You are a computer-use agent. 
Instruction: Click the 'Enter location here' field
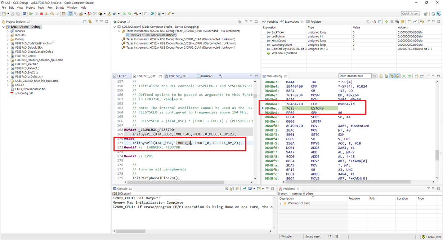[x=355, y=76]
